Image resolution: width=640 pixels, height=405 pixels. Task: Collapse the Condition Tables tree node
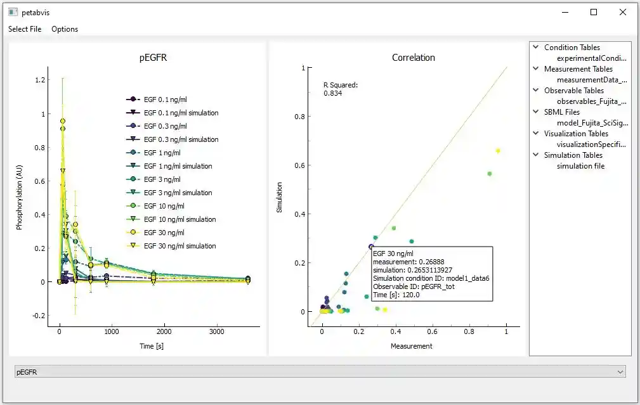click(536, 47)
